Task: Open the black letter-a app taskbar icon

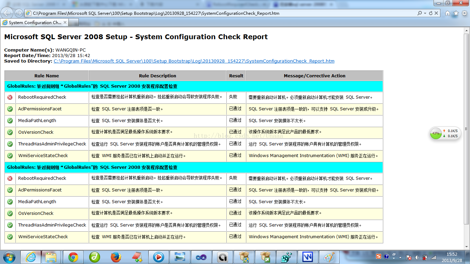Action: pos(222,257)
